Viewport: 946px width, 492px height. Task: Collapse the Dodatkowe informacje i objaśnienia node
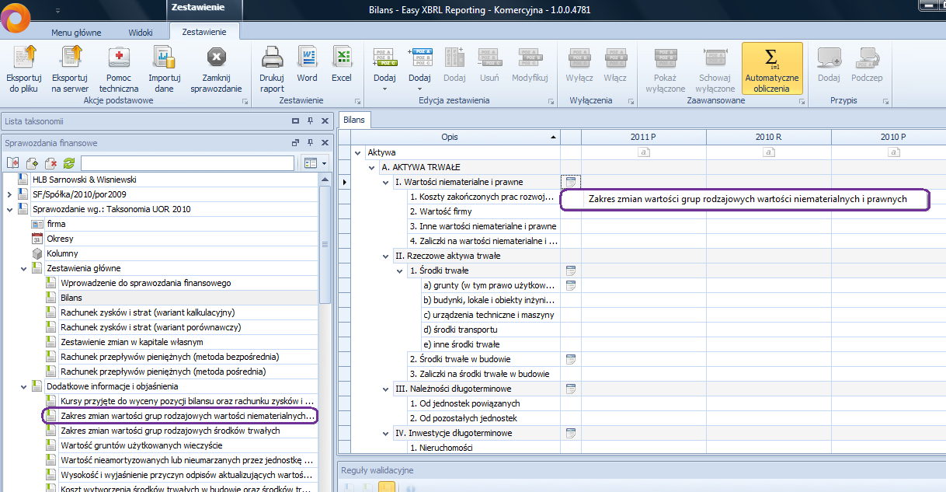tap(23, 386)
